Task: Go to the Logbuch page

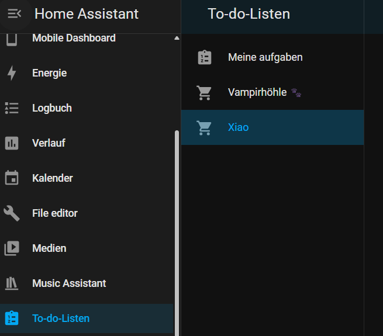Action: point(87,108)
